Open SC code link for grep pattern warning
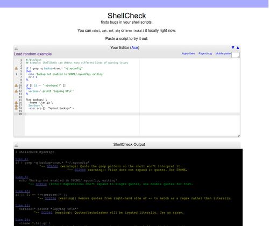The height and width of the screenshot is (226, 269). click(x=52, y=166)
